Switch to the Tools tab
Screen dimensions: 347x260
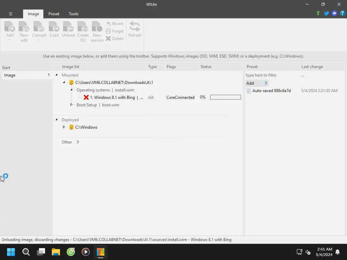click(x=74, y=14)
